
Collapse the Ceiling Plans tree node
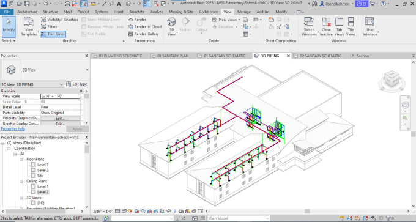(x=21, y=181)
